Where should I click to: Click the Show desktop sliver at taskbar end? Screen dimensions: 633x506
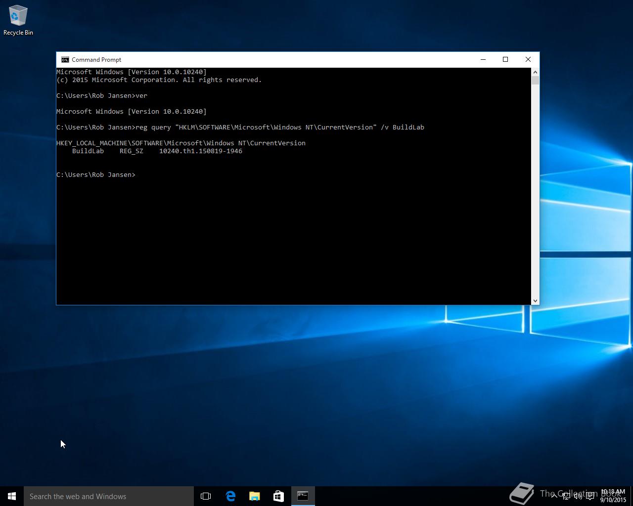[632, 496]
